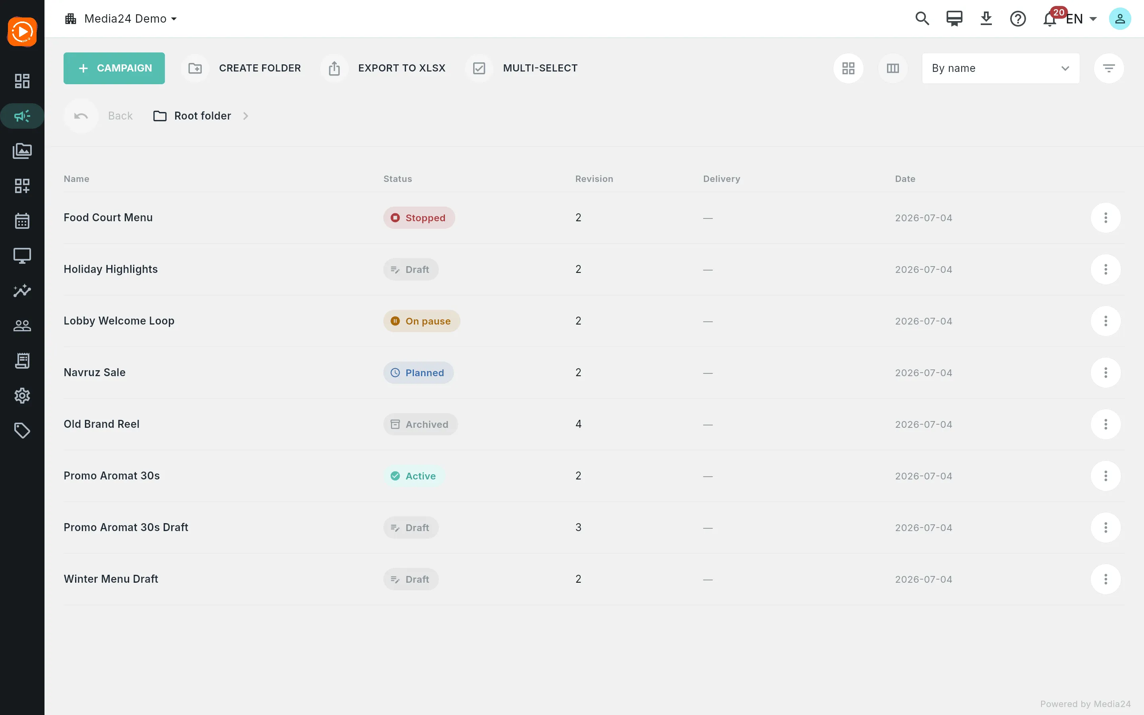Open actions menu for Old Brand Reel
Viewport: 1144px width, 715px height.
(1106, 424)
